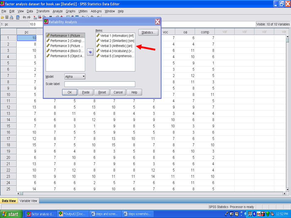Click the Dialog Recall toolbar icon
Viewport: 291px width, 218px height.
18,18
